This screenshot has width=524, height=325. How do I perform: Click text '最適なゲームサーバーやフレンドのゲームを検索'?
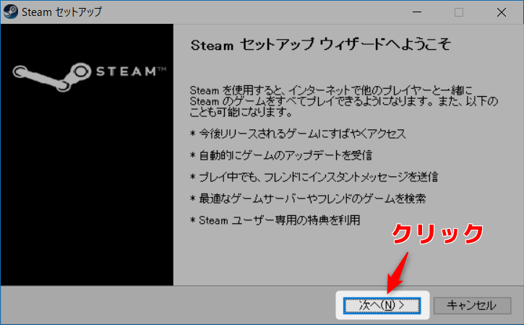(312, 199)
